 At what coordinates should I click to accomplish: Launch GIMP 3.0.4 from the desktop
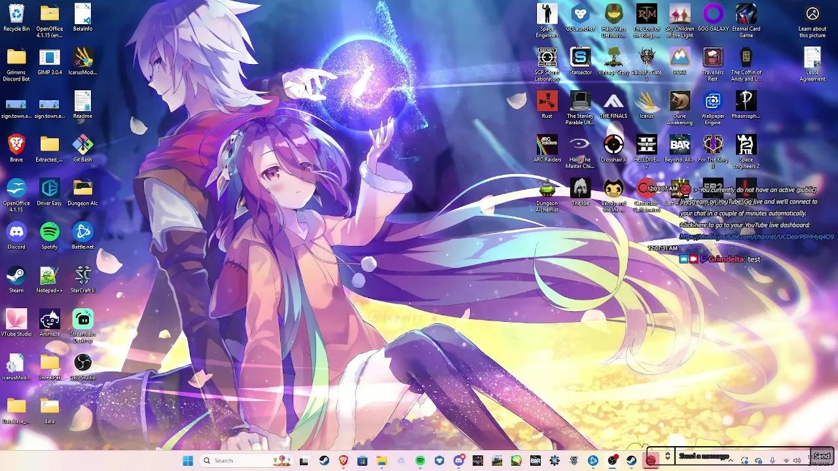click(49, 61)
